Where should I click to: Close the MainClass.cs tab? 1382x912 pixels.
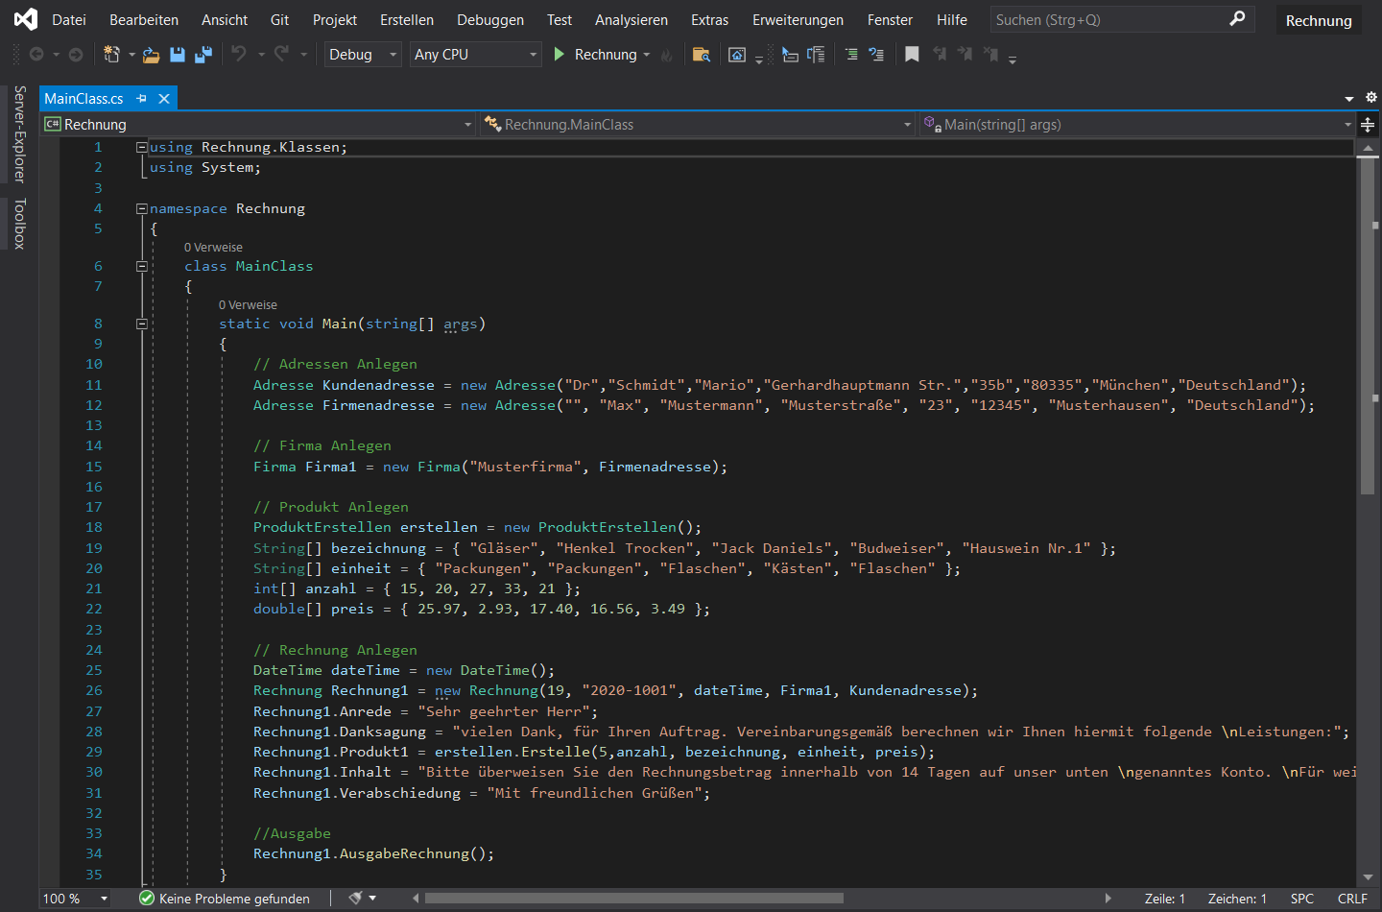(164, 98)
